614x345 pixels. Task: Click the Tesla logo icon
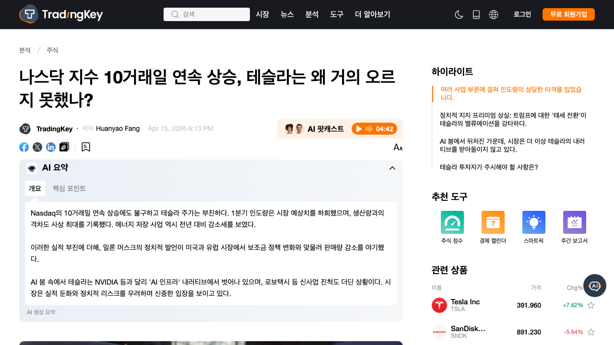click(439, 305)
